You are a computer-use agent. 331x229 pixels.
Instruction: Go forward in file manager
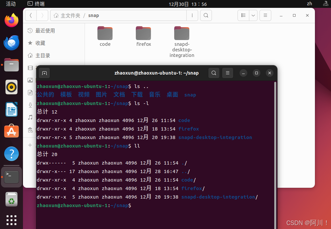[x=42, y=15]
